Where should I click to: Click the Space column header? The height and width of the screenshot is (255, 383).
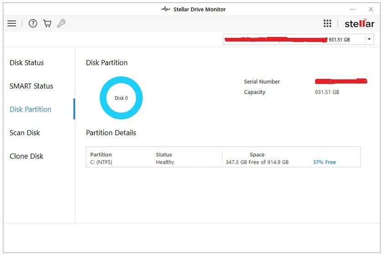[x=257, y=155]
